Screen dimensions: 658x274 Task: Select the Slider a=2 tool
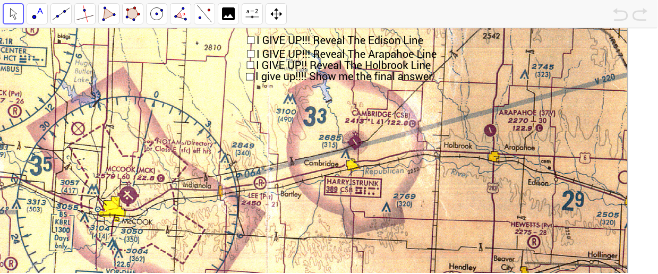coord(252,14)
